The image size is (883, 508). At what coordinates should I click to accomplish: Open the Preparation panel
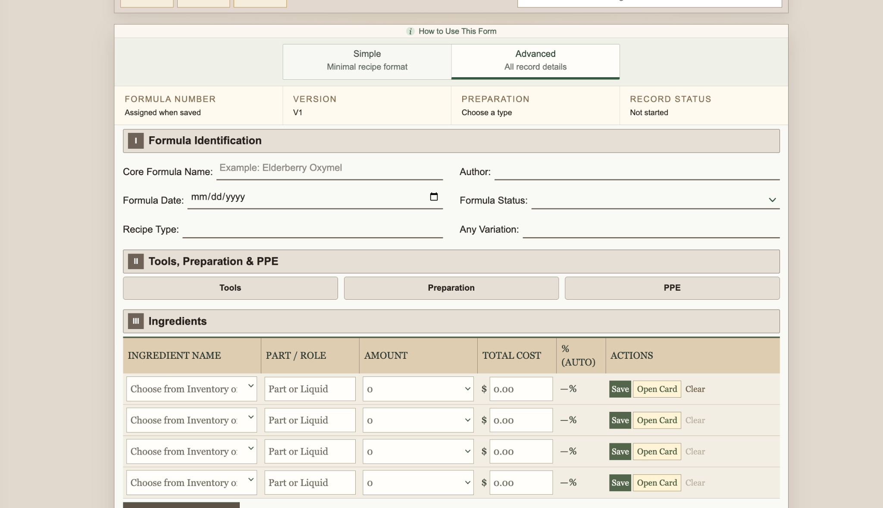[x=451, y=288]
